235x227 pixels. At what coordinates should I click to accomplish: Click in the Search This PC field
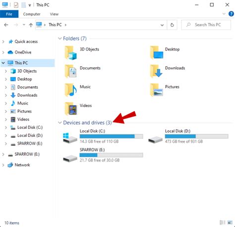(206, 25)
